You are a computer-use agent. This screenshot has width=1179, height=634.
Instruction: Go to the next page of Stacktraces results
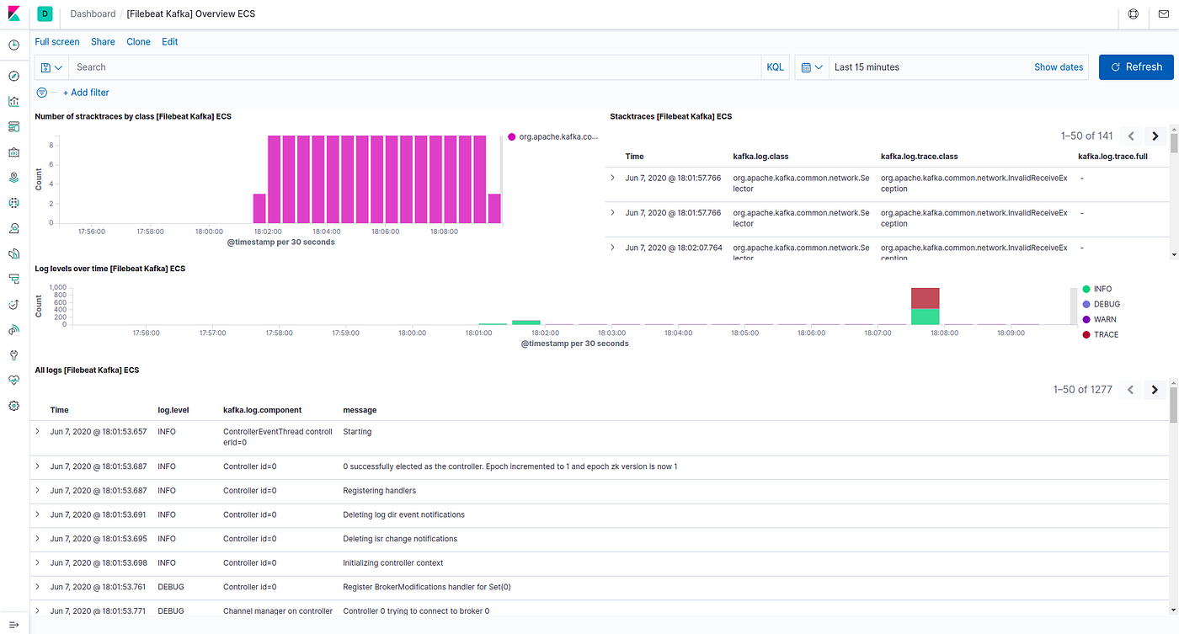[x=1155, y=136]
